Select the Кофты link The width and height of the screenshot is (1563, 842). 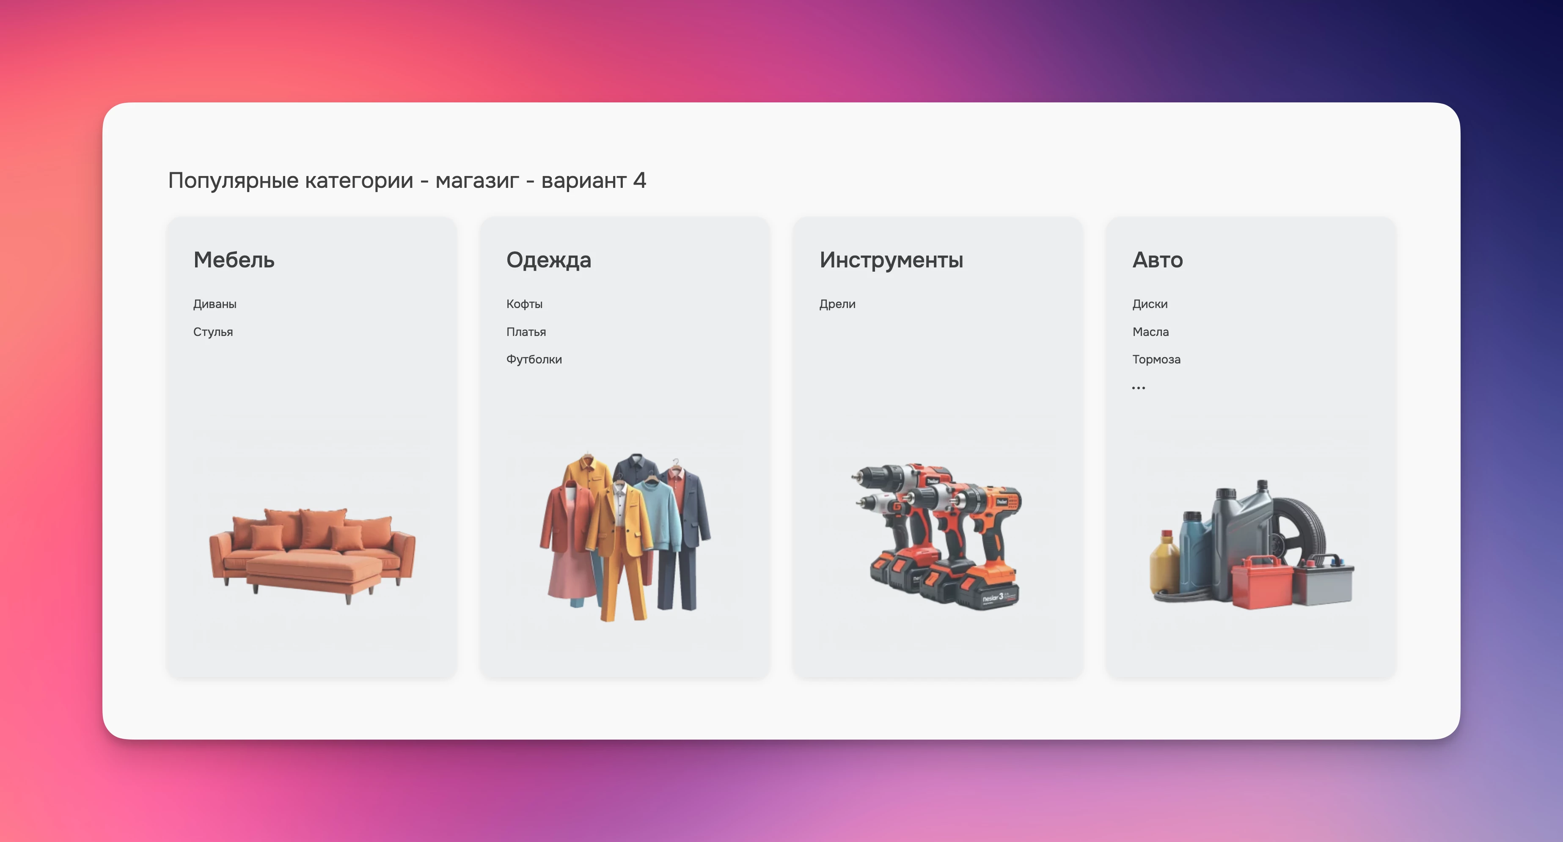pyautogui.click(x=524, y=304)
